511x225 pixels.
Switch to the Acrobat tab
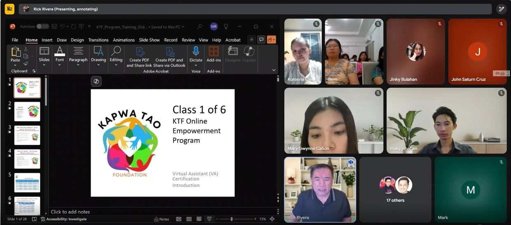tap(233, 40)
